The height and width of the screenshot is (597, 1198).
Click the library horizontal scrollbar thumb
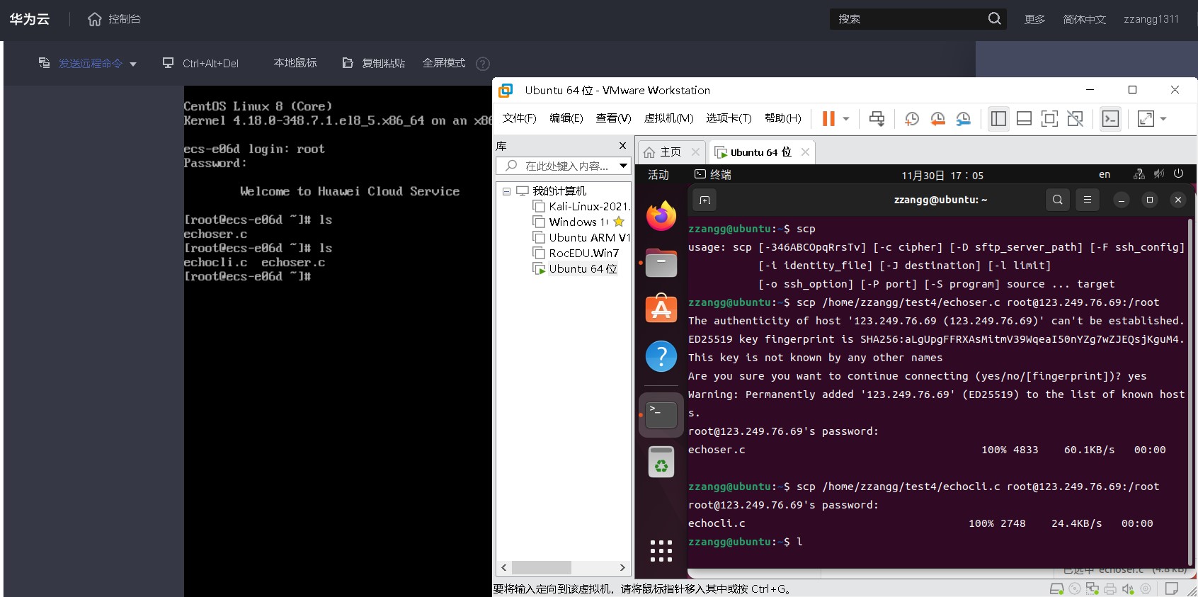click(542, 568)
